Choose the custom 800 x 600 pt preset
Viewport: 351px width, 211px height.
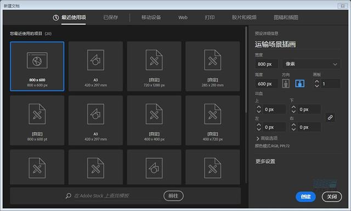click(x=37, y=120)
